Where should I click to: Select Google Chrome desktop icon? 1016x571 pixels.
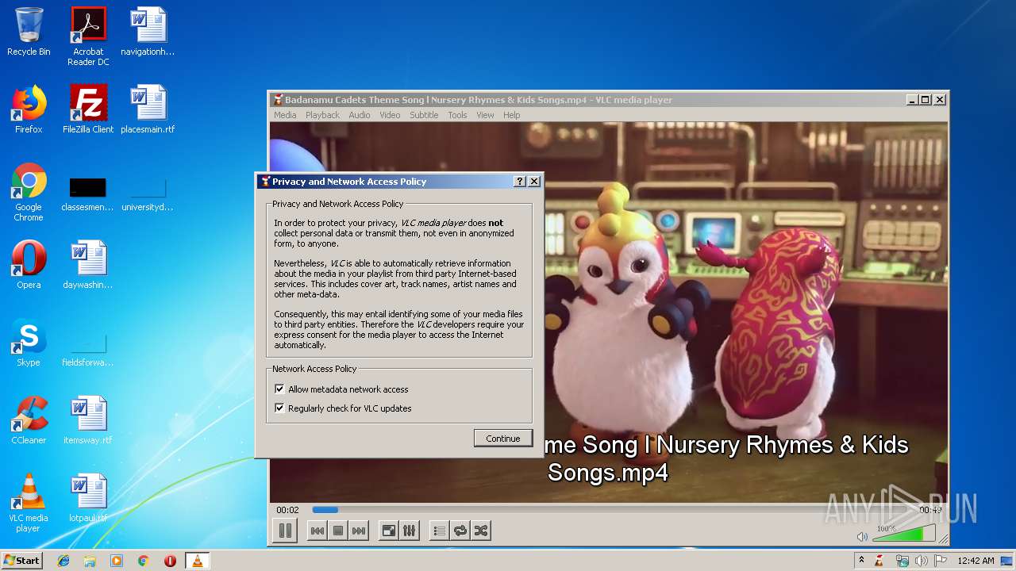[29, 192]
